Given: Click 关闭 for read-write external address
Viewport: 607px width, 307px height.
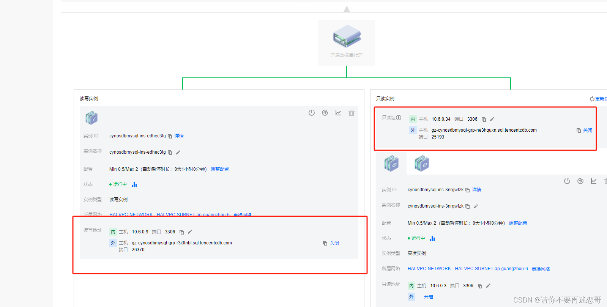Looking at the screenshot, I should coord(334,243).
